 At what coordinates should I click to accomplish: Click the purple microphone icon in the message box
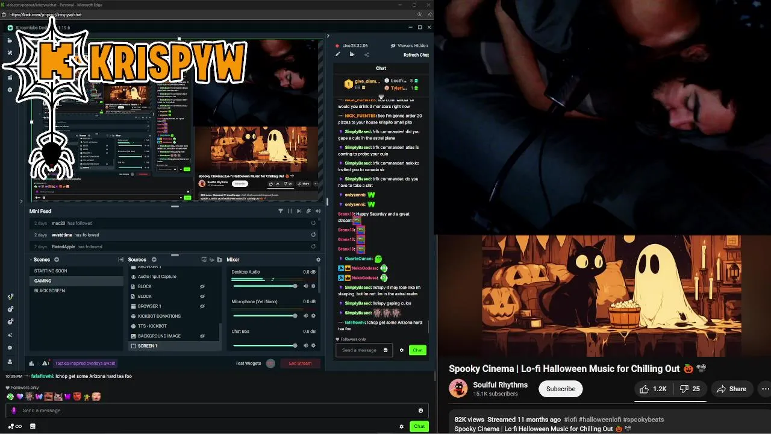14,410
